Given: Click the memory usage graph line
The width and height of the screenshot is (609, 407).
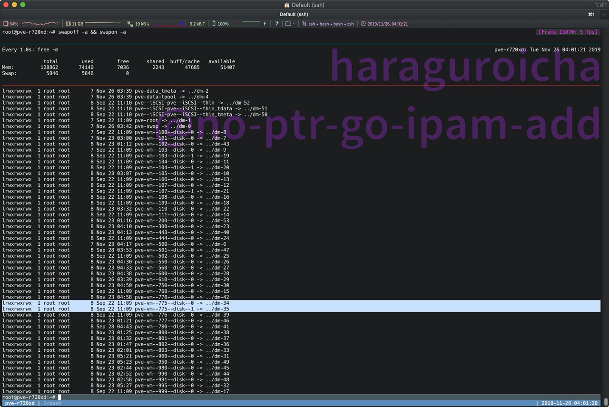Looking at the screenshot, I should pos(103,24).
